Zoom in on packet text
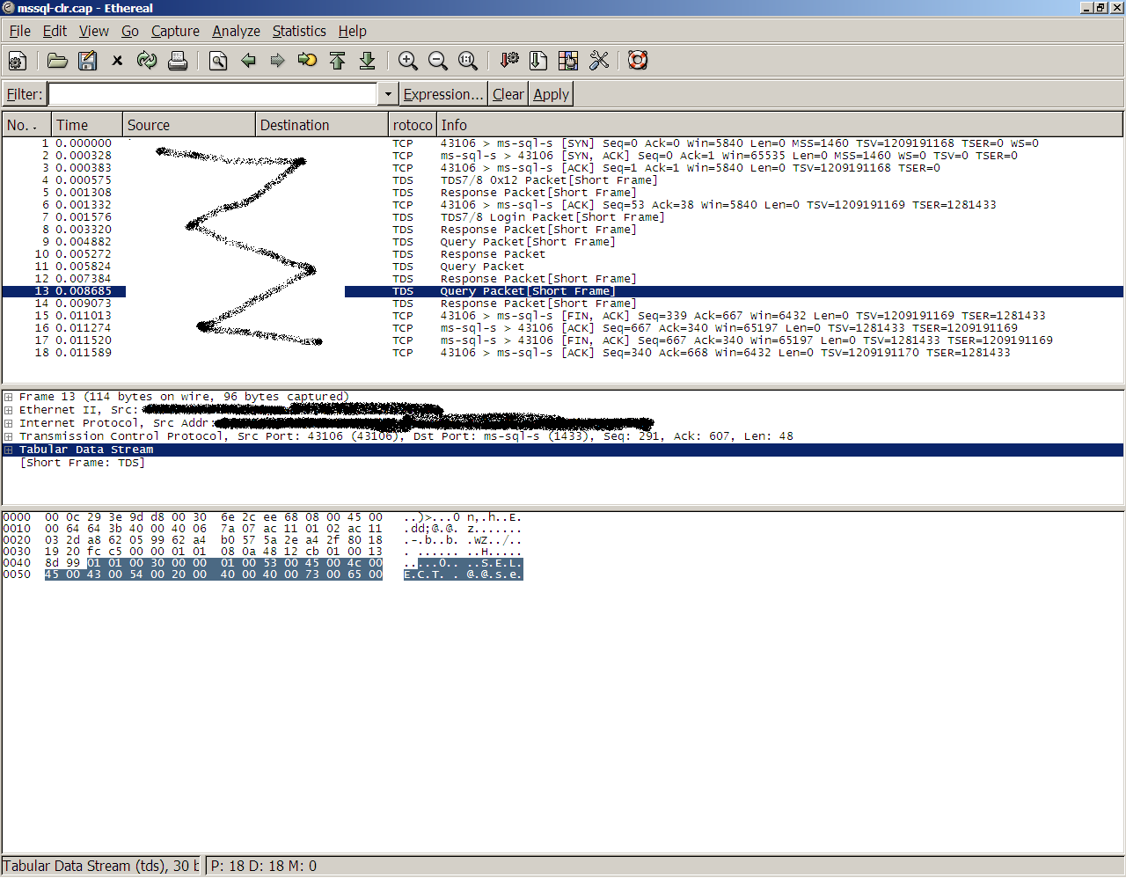 coord(407,61)
